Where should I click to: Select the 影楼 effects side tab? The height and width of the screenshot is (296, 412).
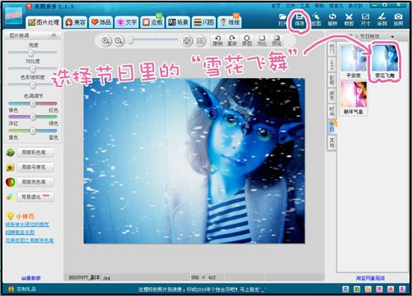pos(332,80)
